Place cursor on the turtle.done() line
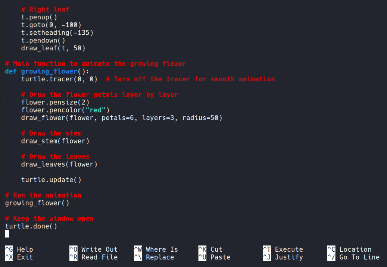 [31, 226]
